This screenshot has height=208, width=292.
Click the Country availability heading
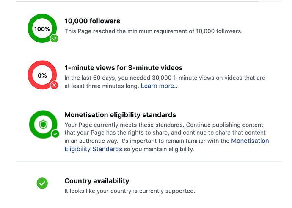(x=97, y=181)
